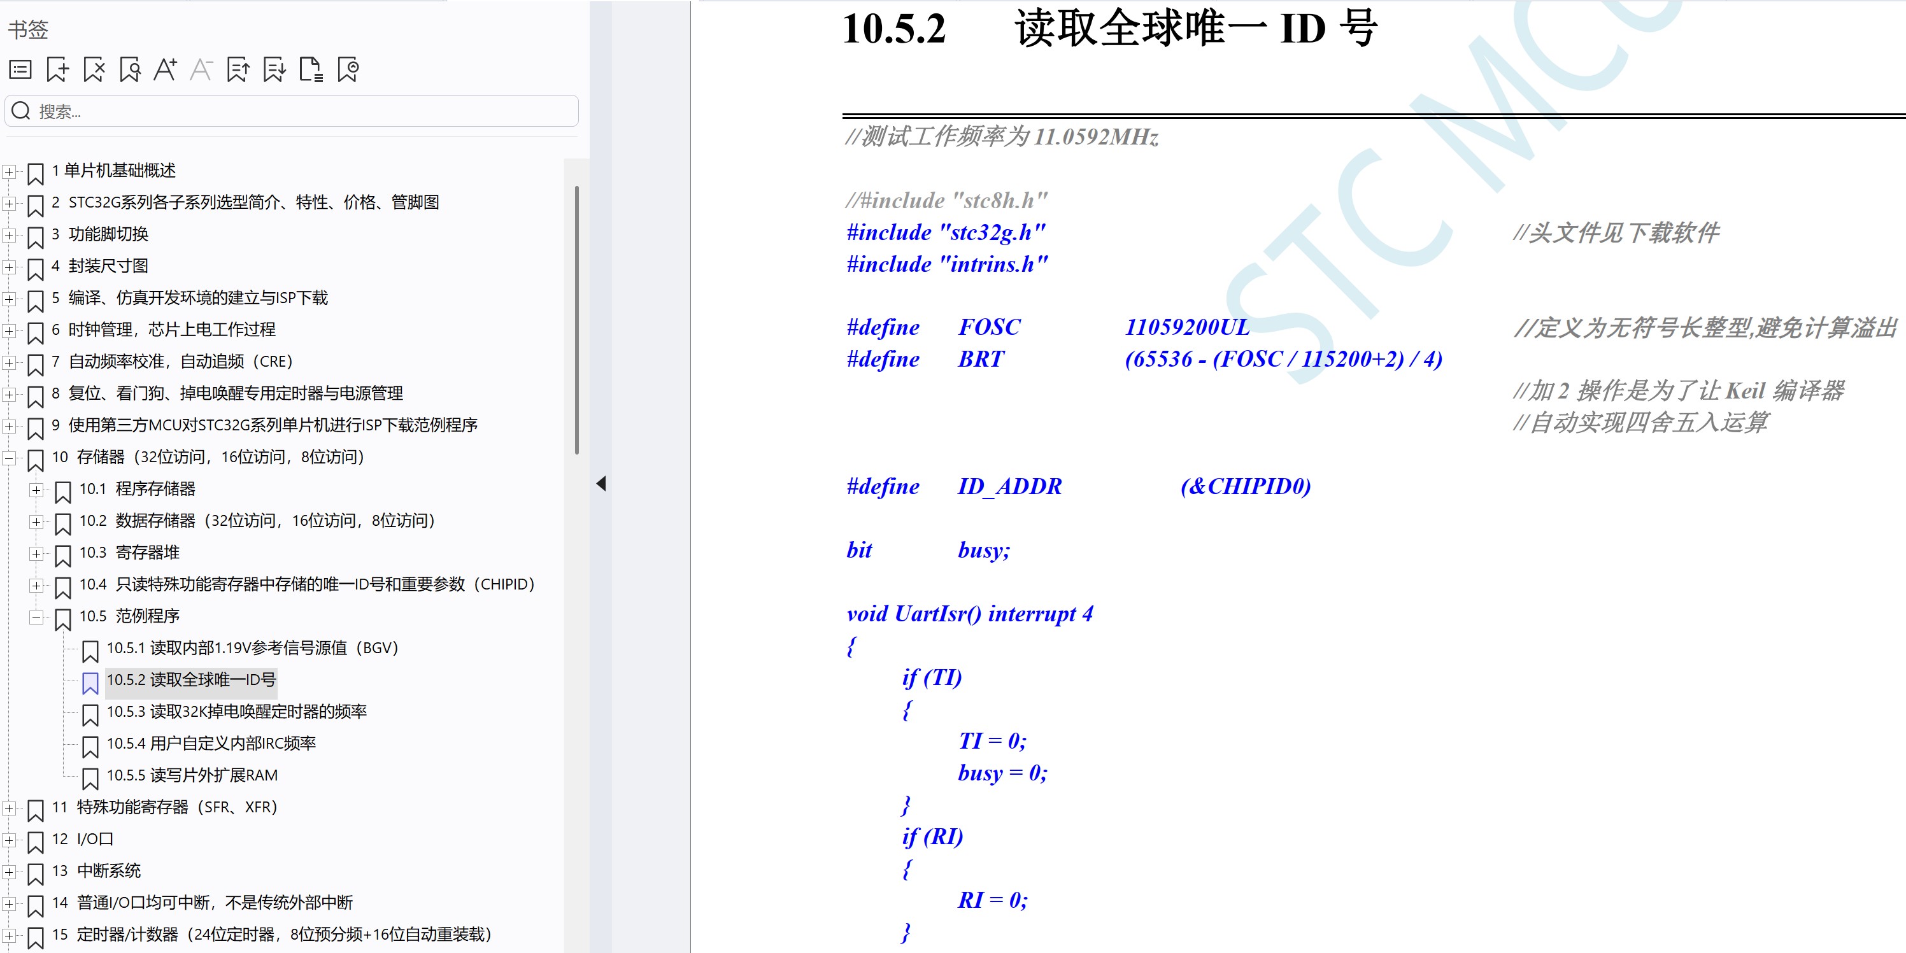Click the void UartIsr() interrupt 4 line

coord(969,614)
